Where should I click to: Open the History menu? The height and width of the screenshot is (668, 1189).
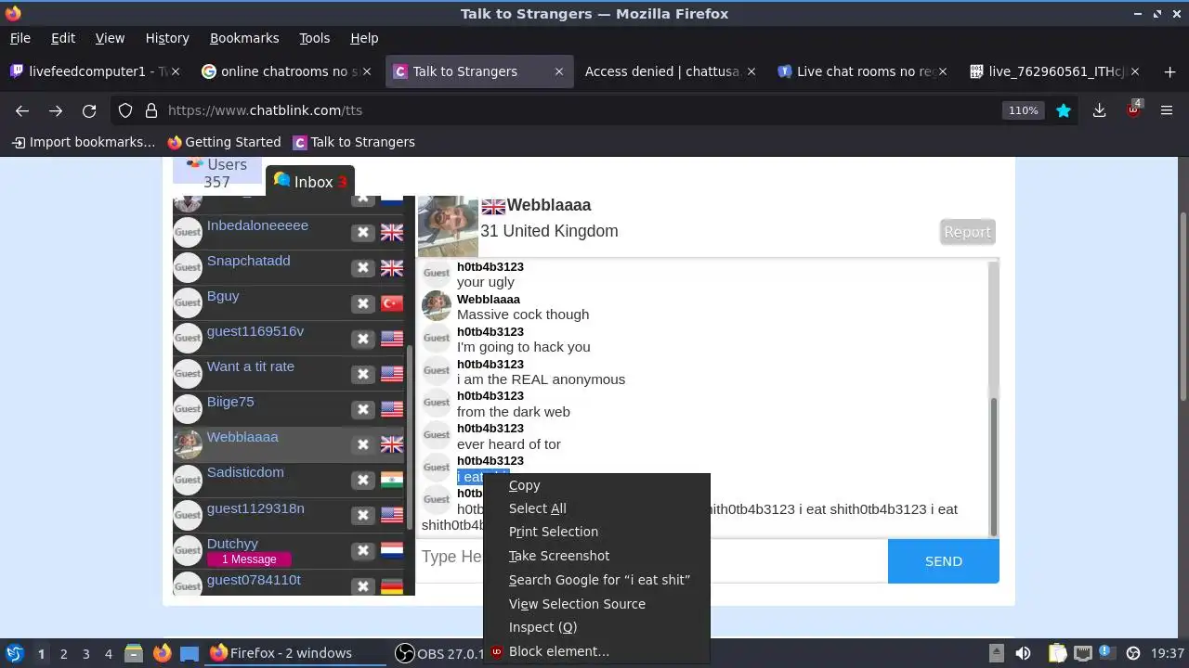pyautogui.click(x=167, y=38)
